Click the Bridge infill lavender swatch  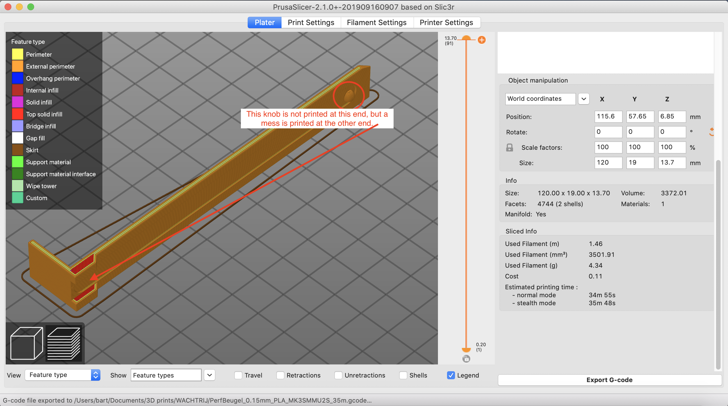(17, 126)
